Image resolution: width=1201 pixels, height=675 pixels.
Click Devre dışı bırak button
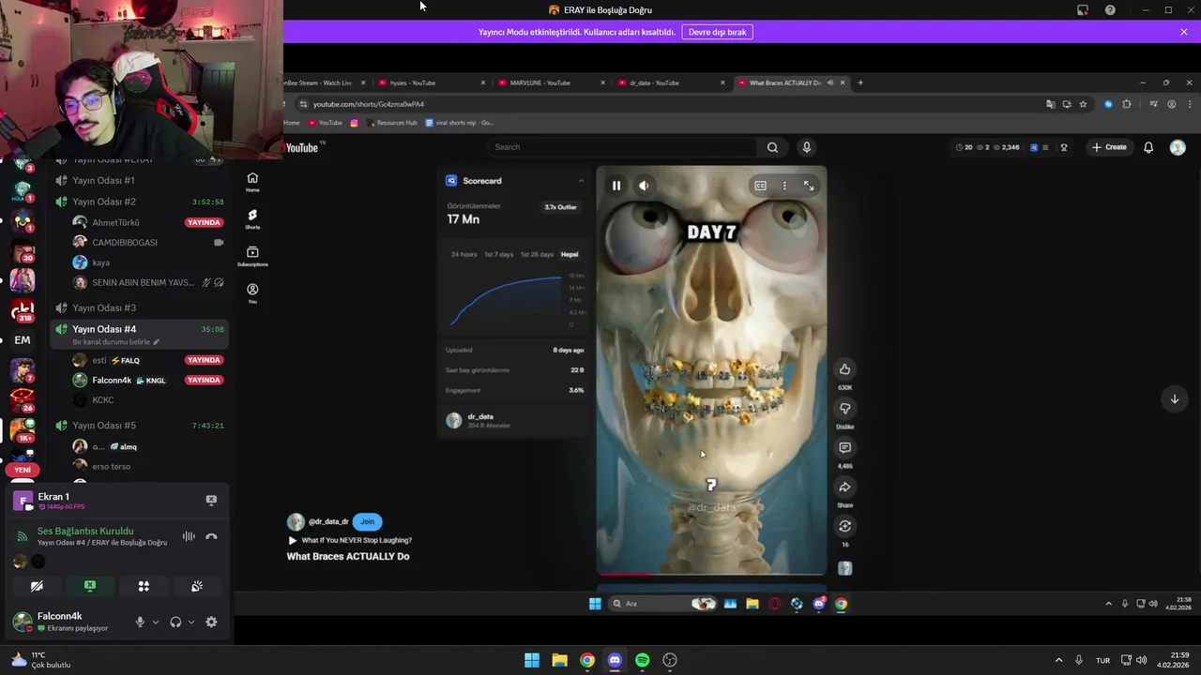tap(718, 32)
